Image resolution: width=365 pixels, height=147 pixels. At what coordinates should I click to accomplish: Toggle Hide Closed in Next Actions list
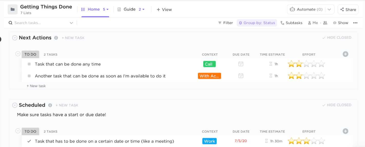(x=337, y=38)
